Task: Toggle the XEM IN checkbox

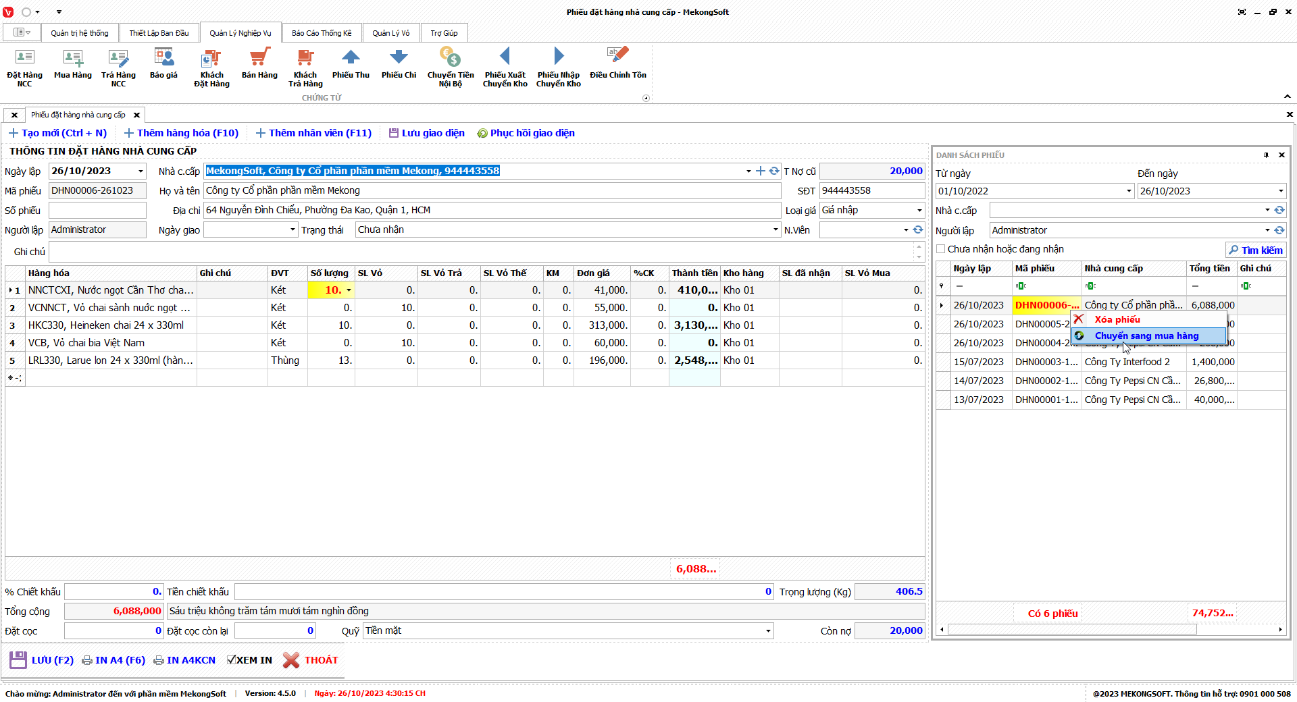Action: click(x=232, y=660)
